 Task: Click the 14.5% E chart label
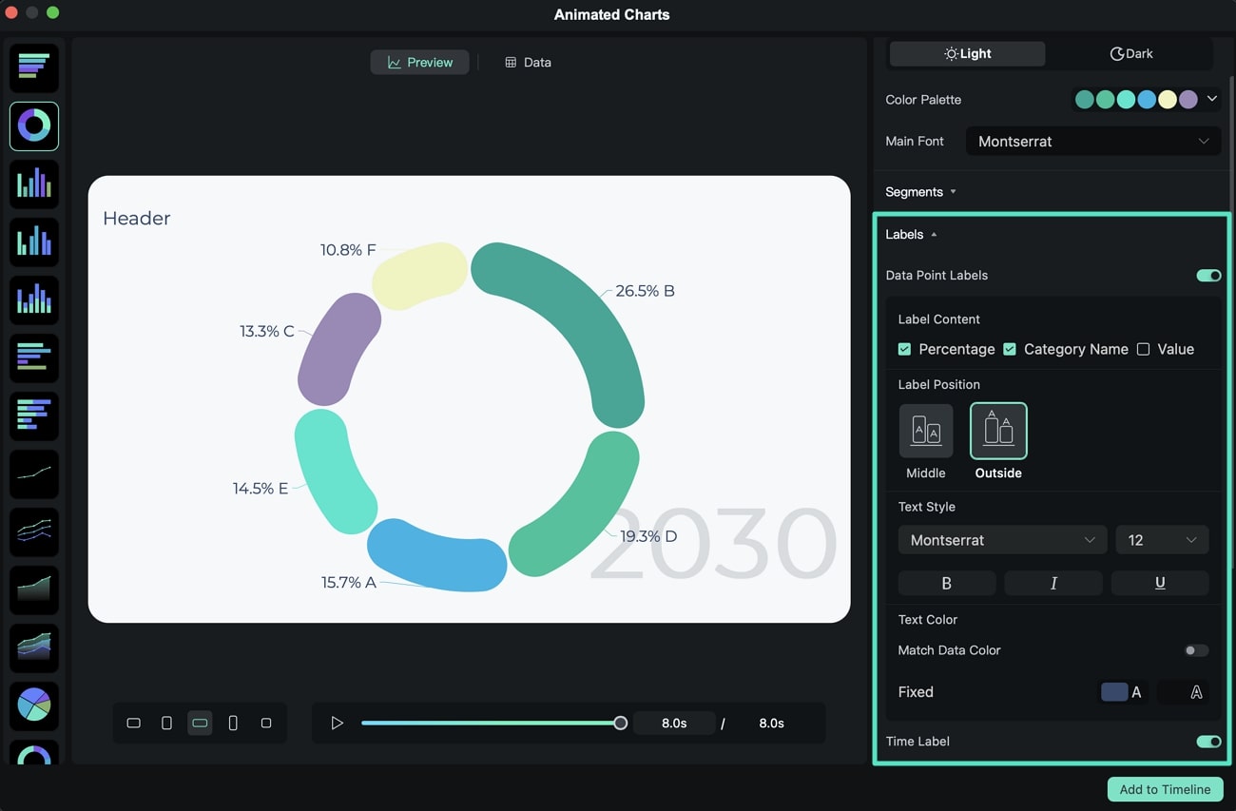click(261, 488)
